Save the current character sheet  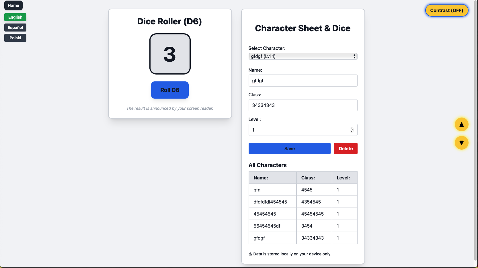coord(289,148)
